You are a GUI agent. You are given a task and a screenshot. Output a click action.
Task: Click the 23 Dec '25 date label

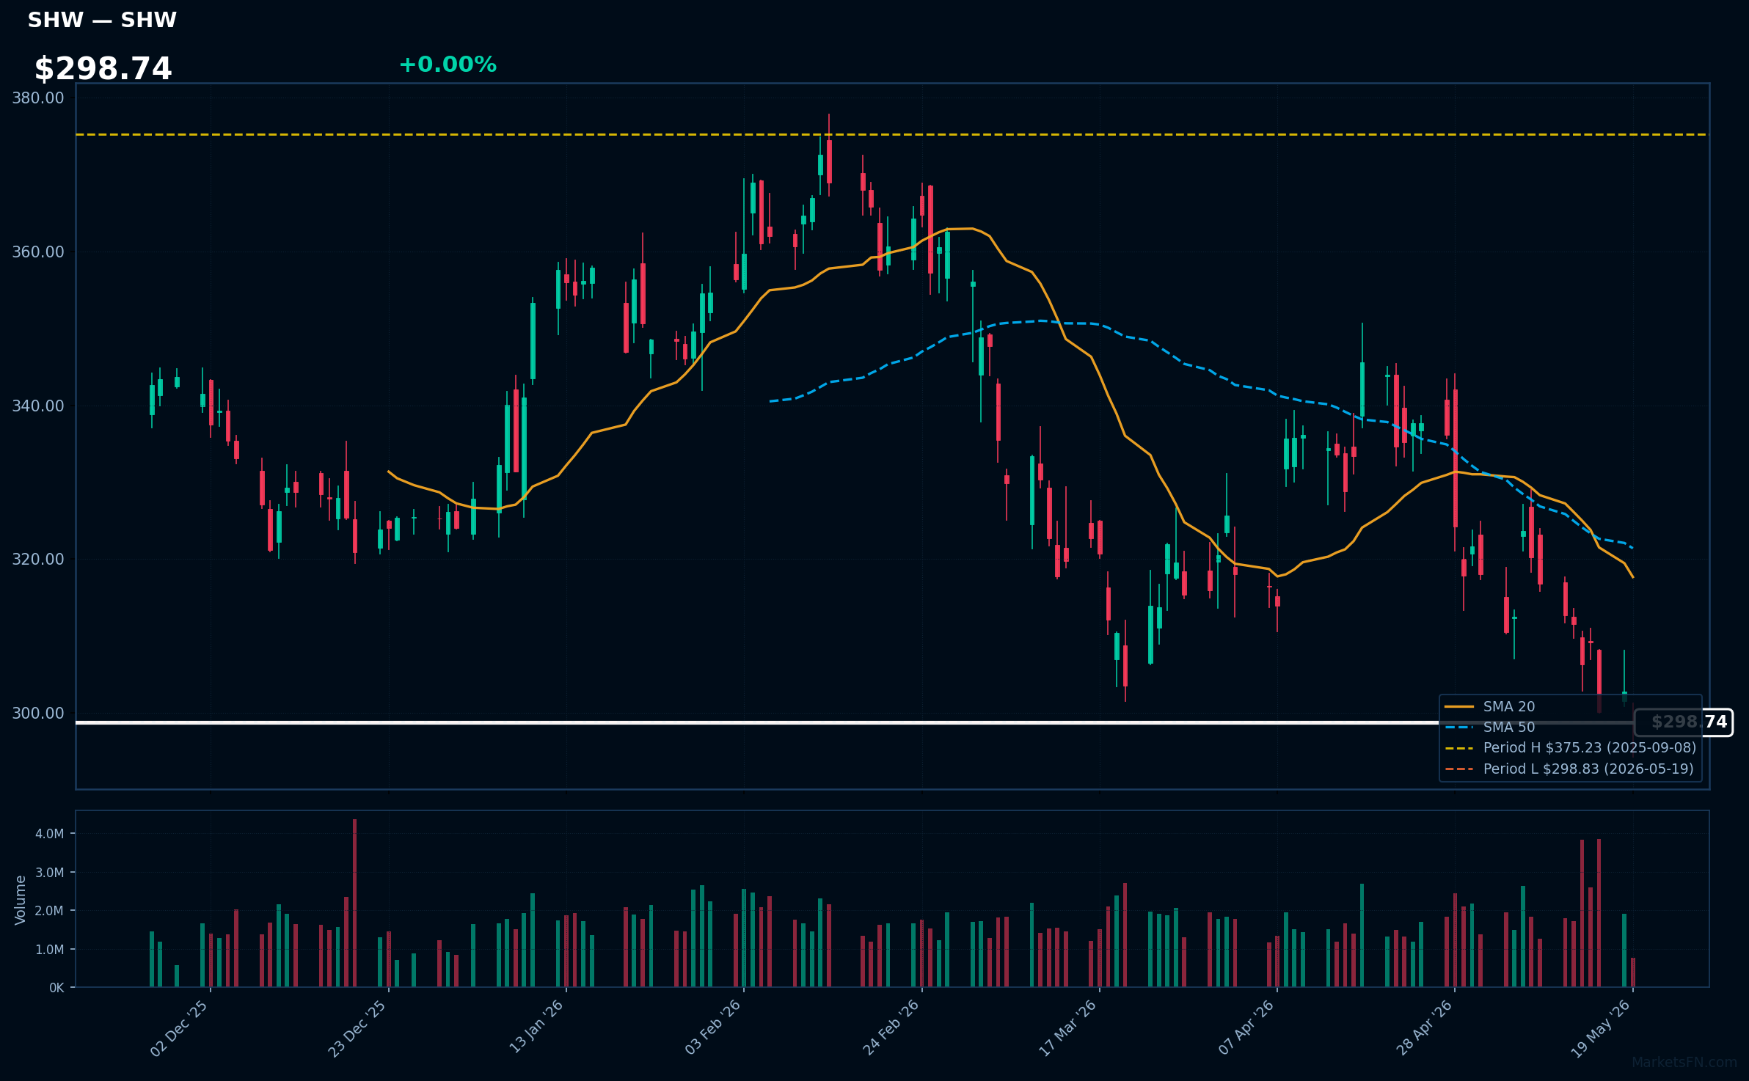click(357, 1028)
